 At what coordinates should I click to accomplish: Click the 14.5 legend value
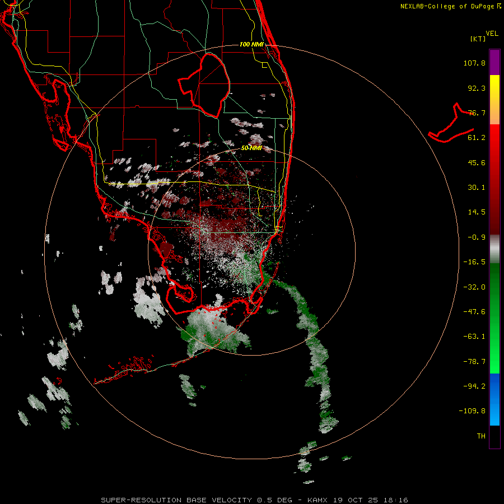(477, 212)
